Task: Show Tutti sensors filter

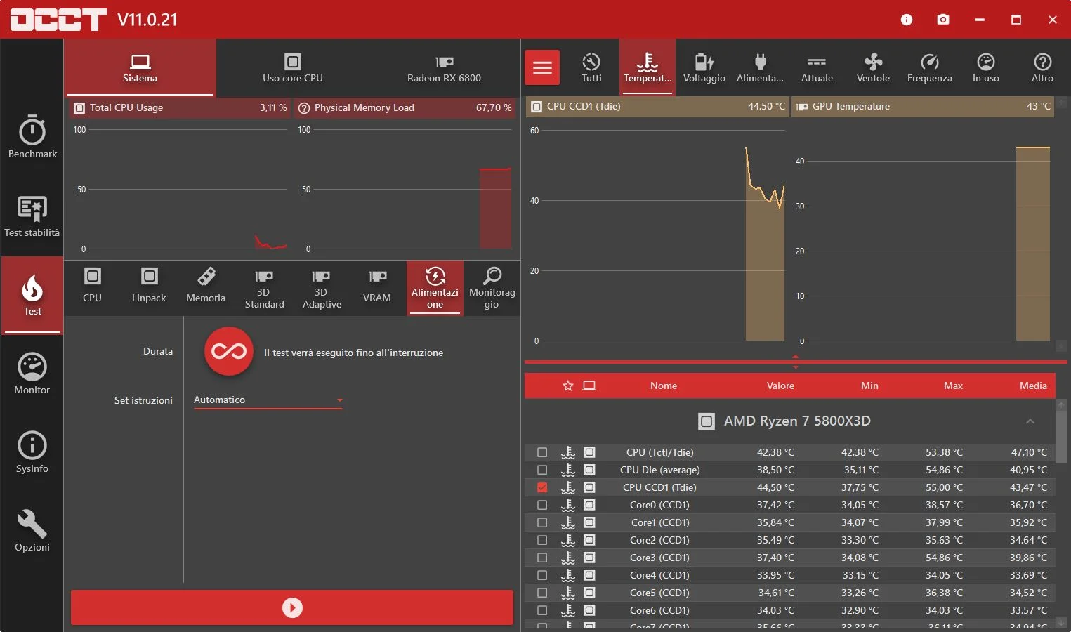Action: click(591, 67)
